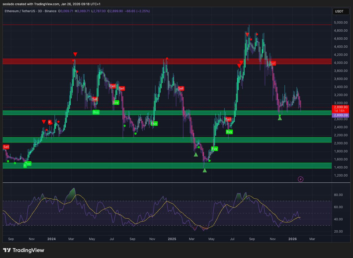This screenshot has height=258, width=353.
Task: Click the Buy label of November 2024
Action: pos(154,123)
